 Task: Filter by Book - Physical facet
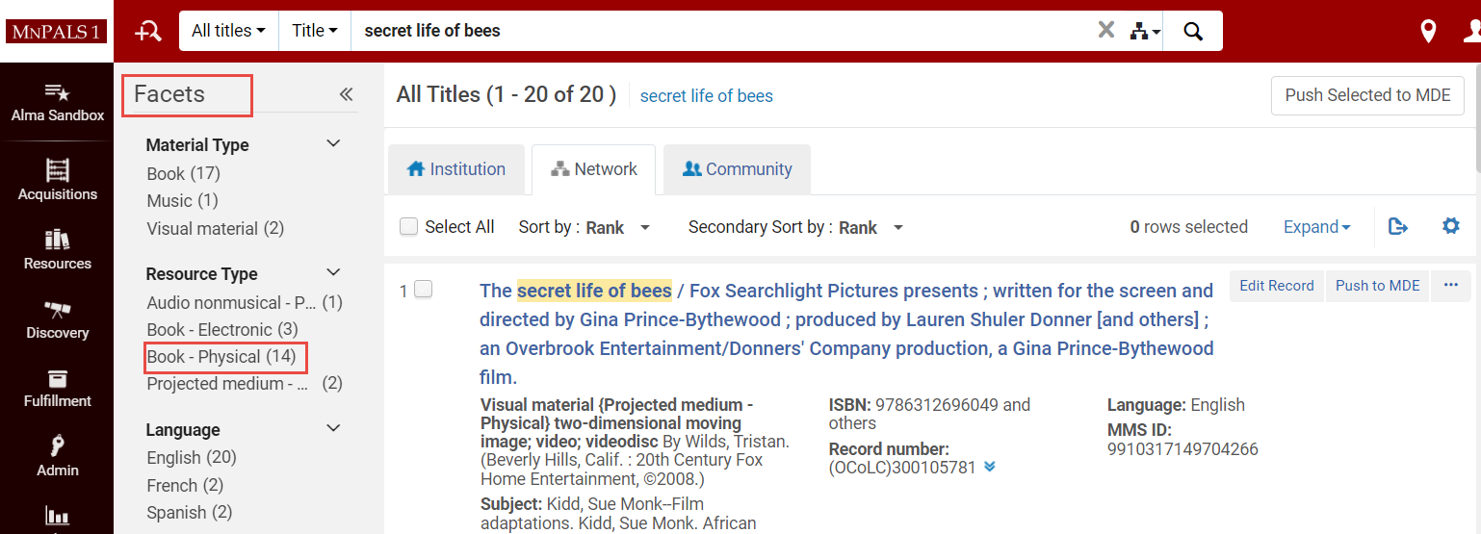(x=221, y=357)
